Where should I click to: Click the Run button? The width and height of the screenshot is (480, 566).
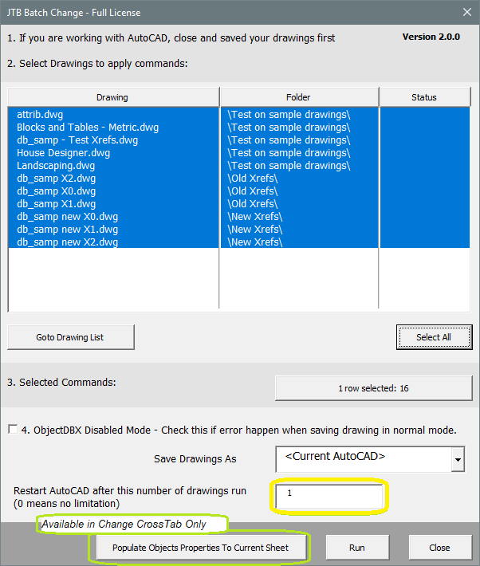click(x=357, y=548)
